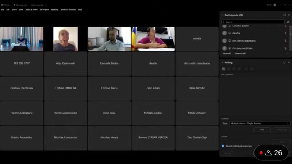Click clm.costin.rasauteanu's muted microphone icon
Viewport: 292px width, 164px height.
pyautogui.click(x=285, y=41)
